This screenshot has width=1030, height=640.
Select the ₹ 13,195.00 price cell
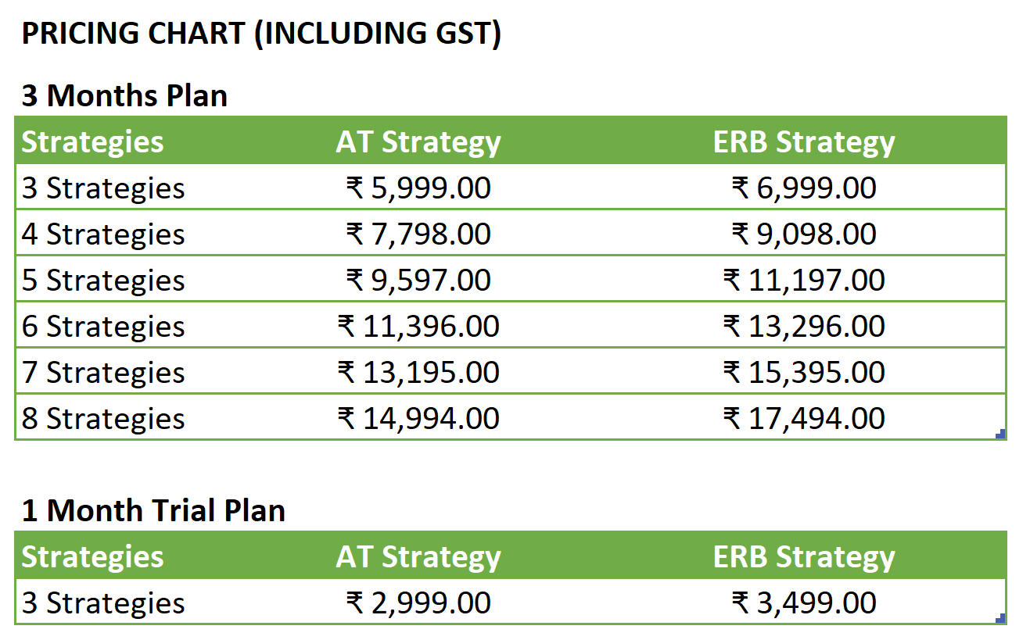(418, 373)
